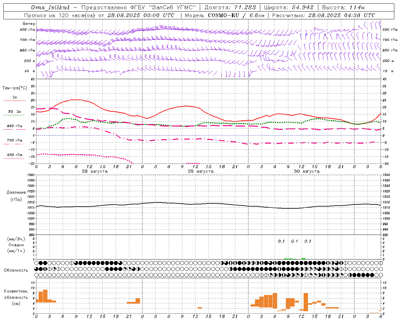Click the station name Oms_Isilkul in header
Image resolution: width=399 pixels, height=319 pixels.
[x=50, y=7]
